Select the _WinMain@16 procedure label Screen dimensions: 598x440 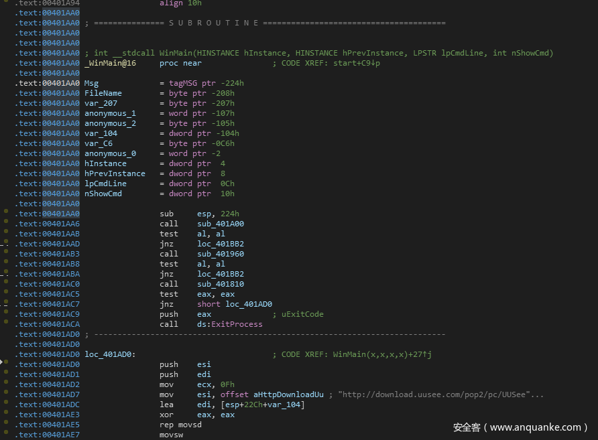click(x=110, y=63)
